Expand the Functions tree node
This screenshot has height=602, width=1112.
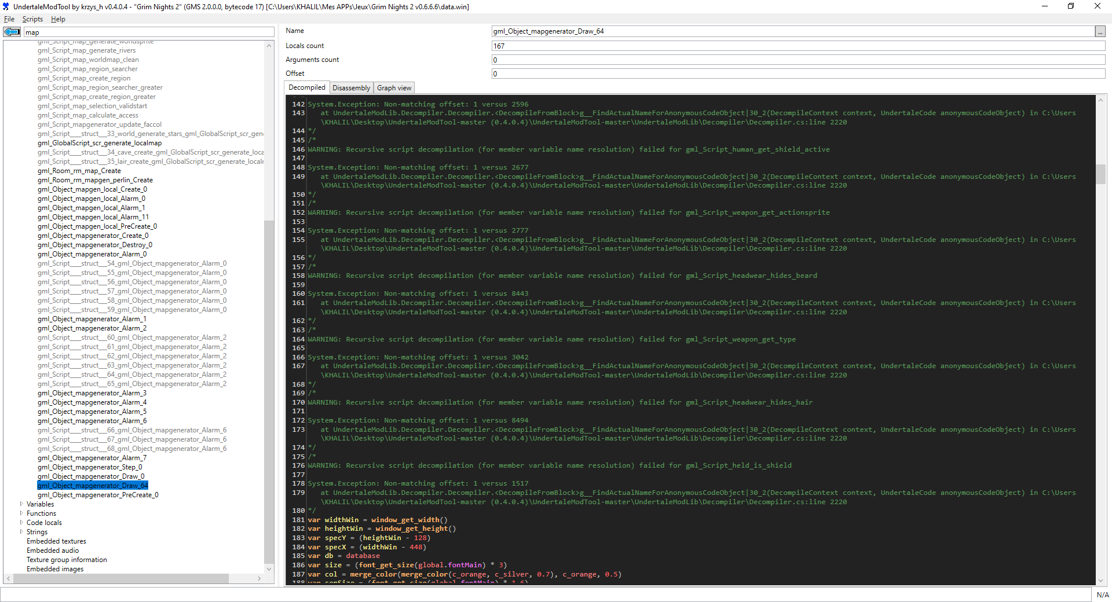21,513
